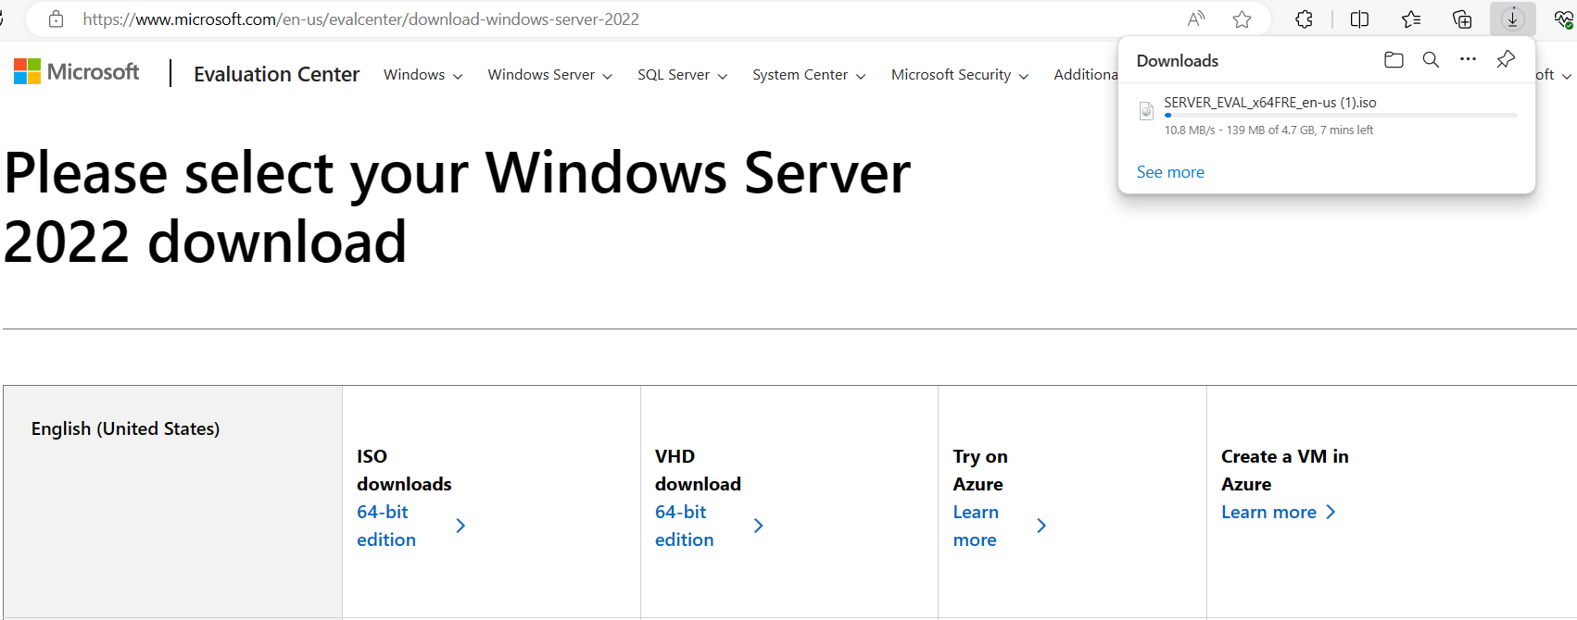Open the Favorites list icon
Image resolution: width=1577 pixels, height=620 pixels.
click(x=1410, y=19)
